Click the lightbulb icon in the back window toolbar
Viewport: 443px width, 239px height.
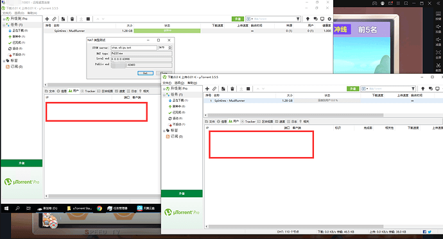[308, 19]
